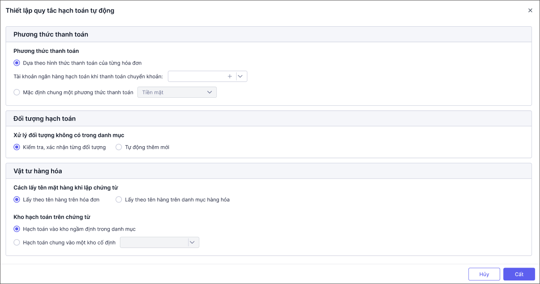
Task: Select 'Mặc định chung một phương thức' radio
Action: pos(17,92)
